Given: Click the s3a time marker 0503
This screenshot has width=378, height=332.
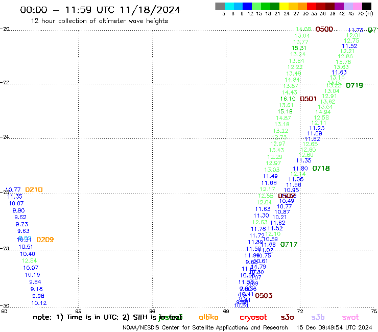Looking at the screenshot, I should click(x=264, y=296).
